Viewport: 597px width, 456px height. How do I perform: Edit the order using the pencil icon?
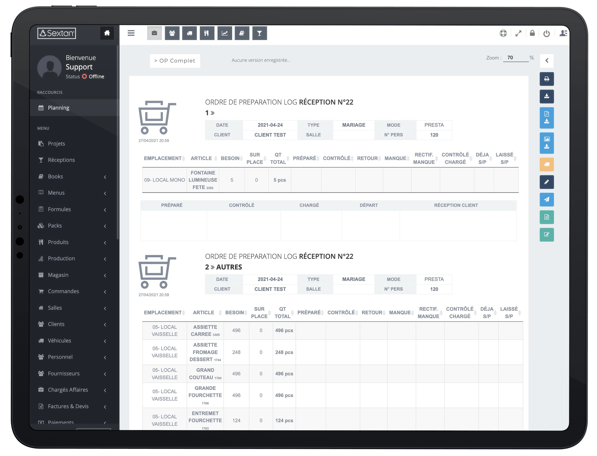[547, 182]
